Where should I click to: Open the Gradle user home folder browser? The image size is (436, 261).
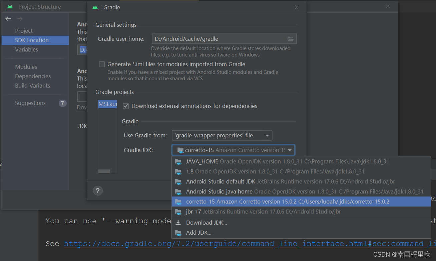pyautogui.click(x=291, y=39)
